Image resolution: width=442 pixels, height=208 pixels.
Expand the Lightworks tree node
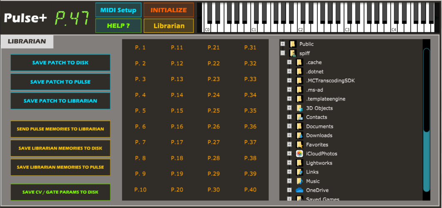coord(289,163)
